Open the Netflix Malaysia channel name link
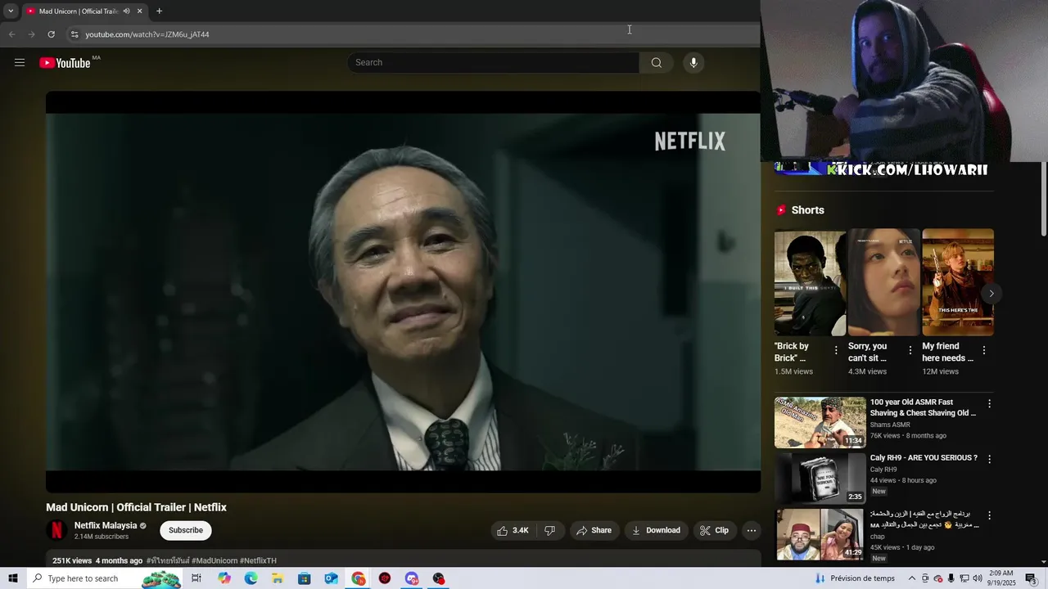Screen dimensions: 1048x589 tap(106, 526)
